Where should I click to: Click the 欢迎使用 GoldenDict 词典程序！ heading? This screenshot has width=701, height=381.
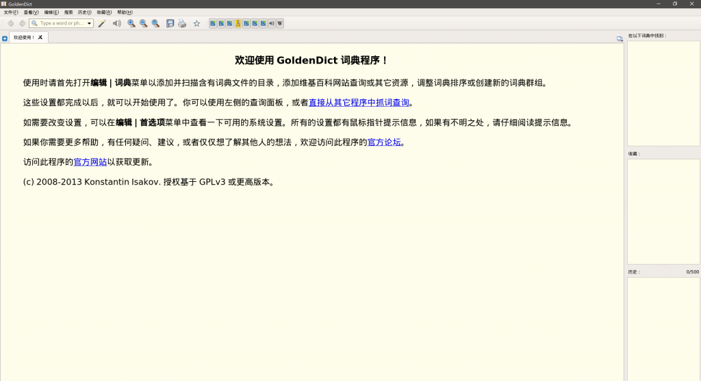pyautogui.click(x=311, y=60)
